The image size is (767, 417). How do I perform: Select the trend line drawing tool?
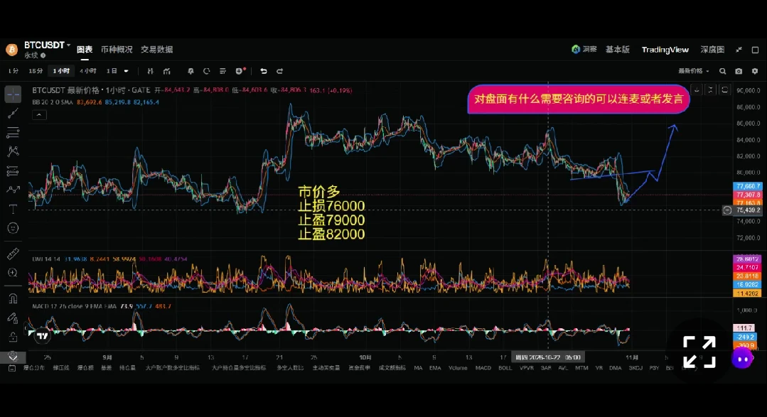14,114
